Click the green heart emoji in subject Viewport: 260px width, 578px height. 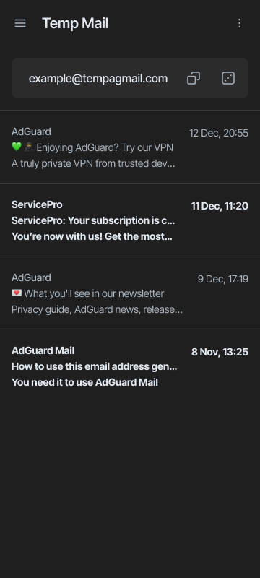click(x=17, y=147)
